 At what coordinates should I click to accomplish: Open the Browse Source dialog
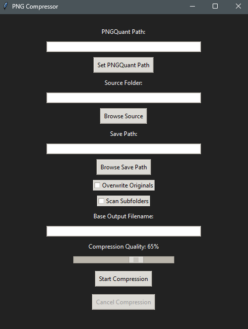tap(124, 116)
